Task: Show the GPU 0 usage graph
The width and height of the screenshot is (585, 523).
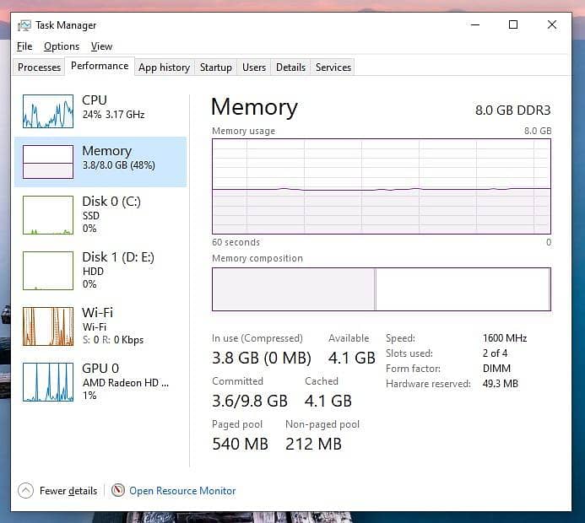Action: pyautogui.click(x=48, y=382)
